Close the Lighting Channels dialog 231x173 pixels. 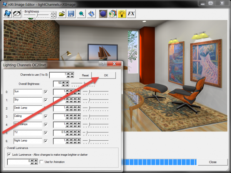click(114, 64)
